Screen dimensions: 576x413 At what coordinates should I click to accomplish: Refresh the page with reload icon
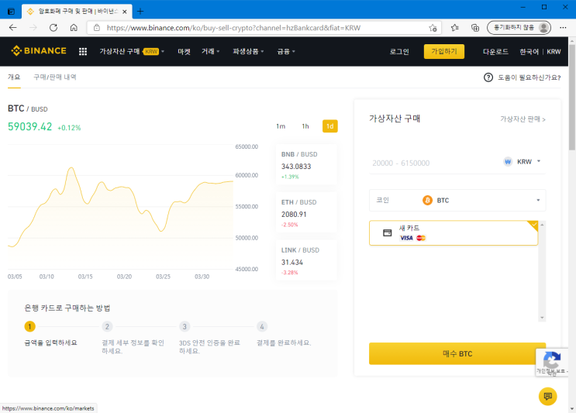(x=53, y=28)
